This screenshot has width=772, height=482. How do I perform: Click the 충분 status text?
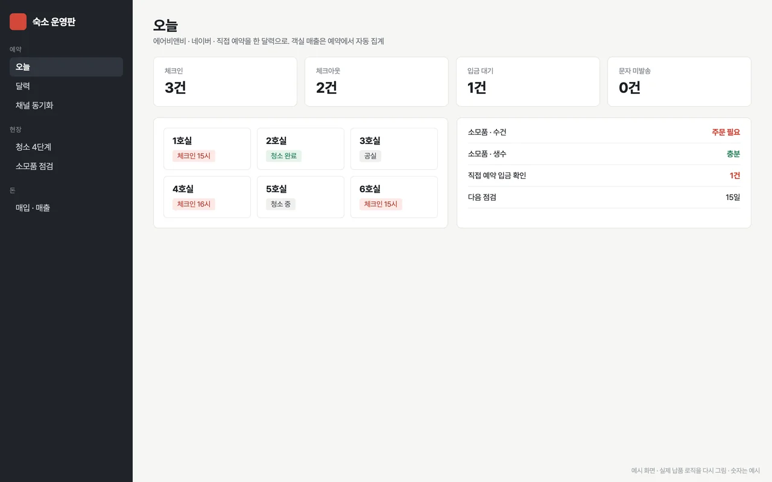click(x=733, y=154)
